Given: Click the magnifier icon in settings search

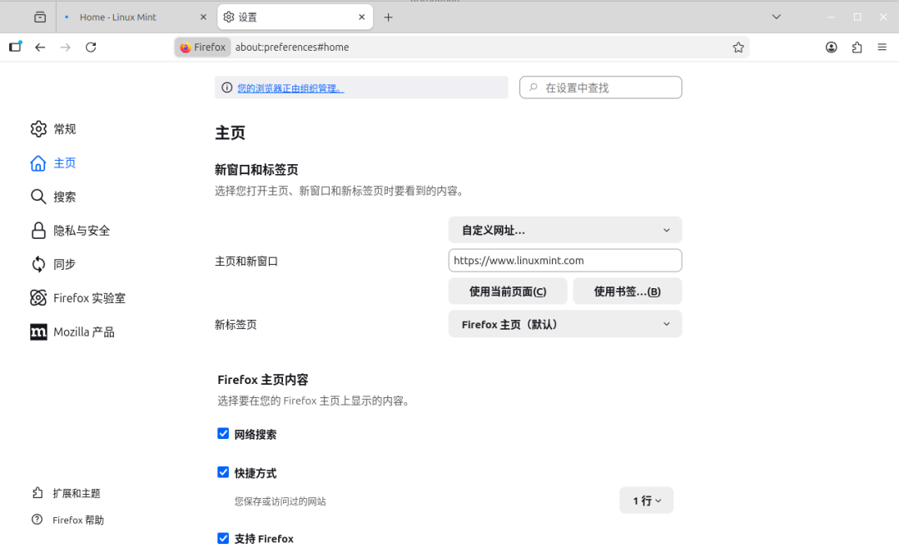Looking at the screenshot, I should (x=534, y=87).
